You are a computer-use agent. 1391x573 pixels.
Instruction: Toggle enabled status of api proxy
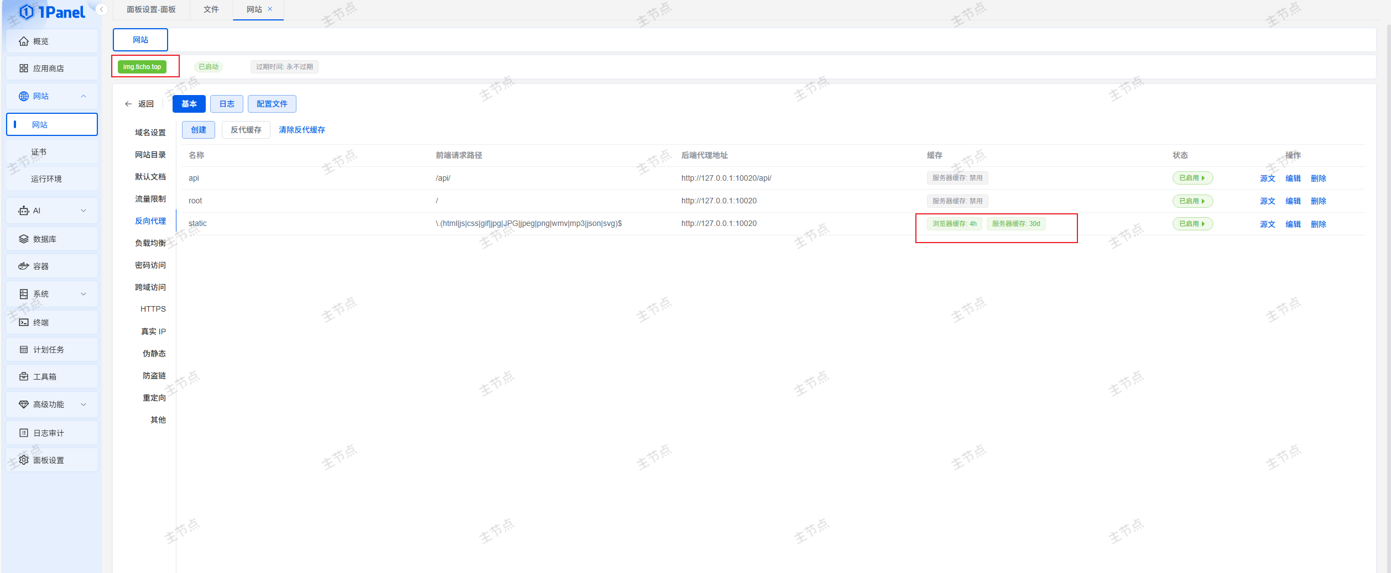1192,178
